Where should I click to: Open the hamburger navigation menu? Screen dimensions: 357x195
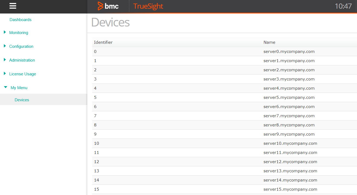point(12,6)
